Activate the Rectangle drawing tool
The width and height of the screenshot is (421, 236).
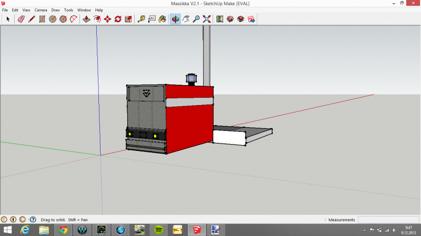(42, 19)
